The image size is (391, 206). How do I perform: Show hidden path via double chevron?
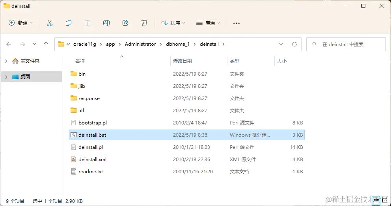pos(68,44)
